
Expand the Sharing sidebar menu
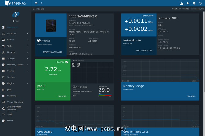coord(28,71)
